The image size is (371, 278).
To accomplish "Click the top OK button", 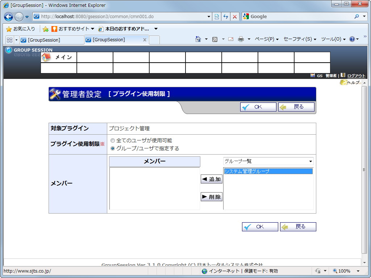I will [x=258, y=106].
